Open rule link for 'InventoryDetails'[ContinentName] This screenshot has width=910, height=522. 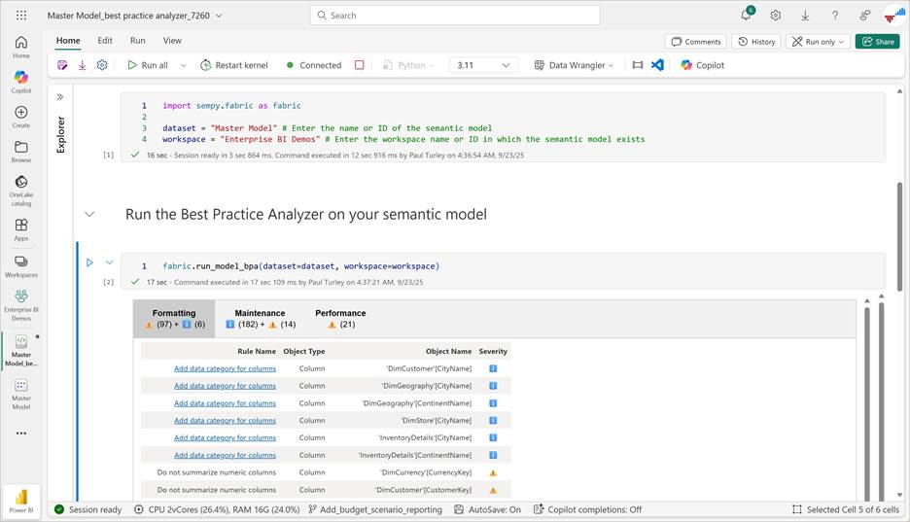(226, 455)
